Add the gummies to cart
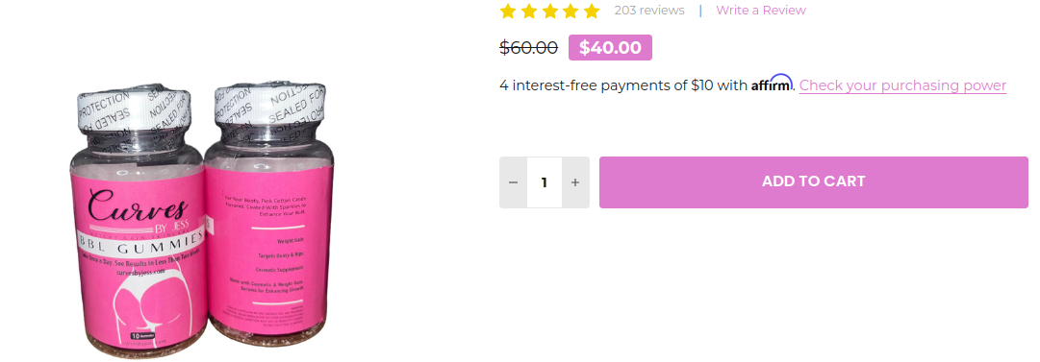Screen dimensions: 1040x362 click(814, 182)
